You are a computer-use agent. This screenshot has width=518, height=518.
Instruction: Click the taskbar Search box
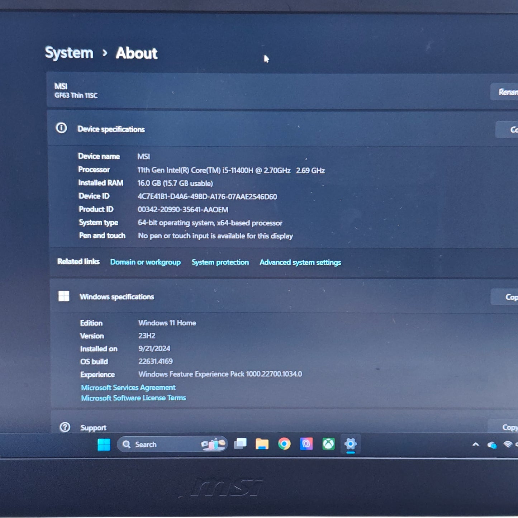pos(172,444)
